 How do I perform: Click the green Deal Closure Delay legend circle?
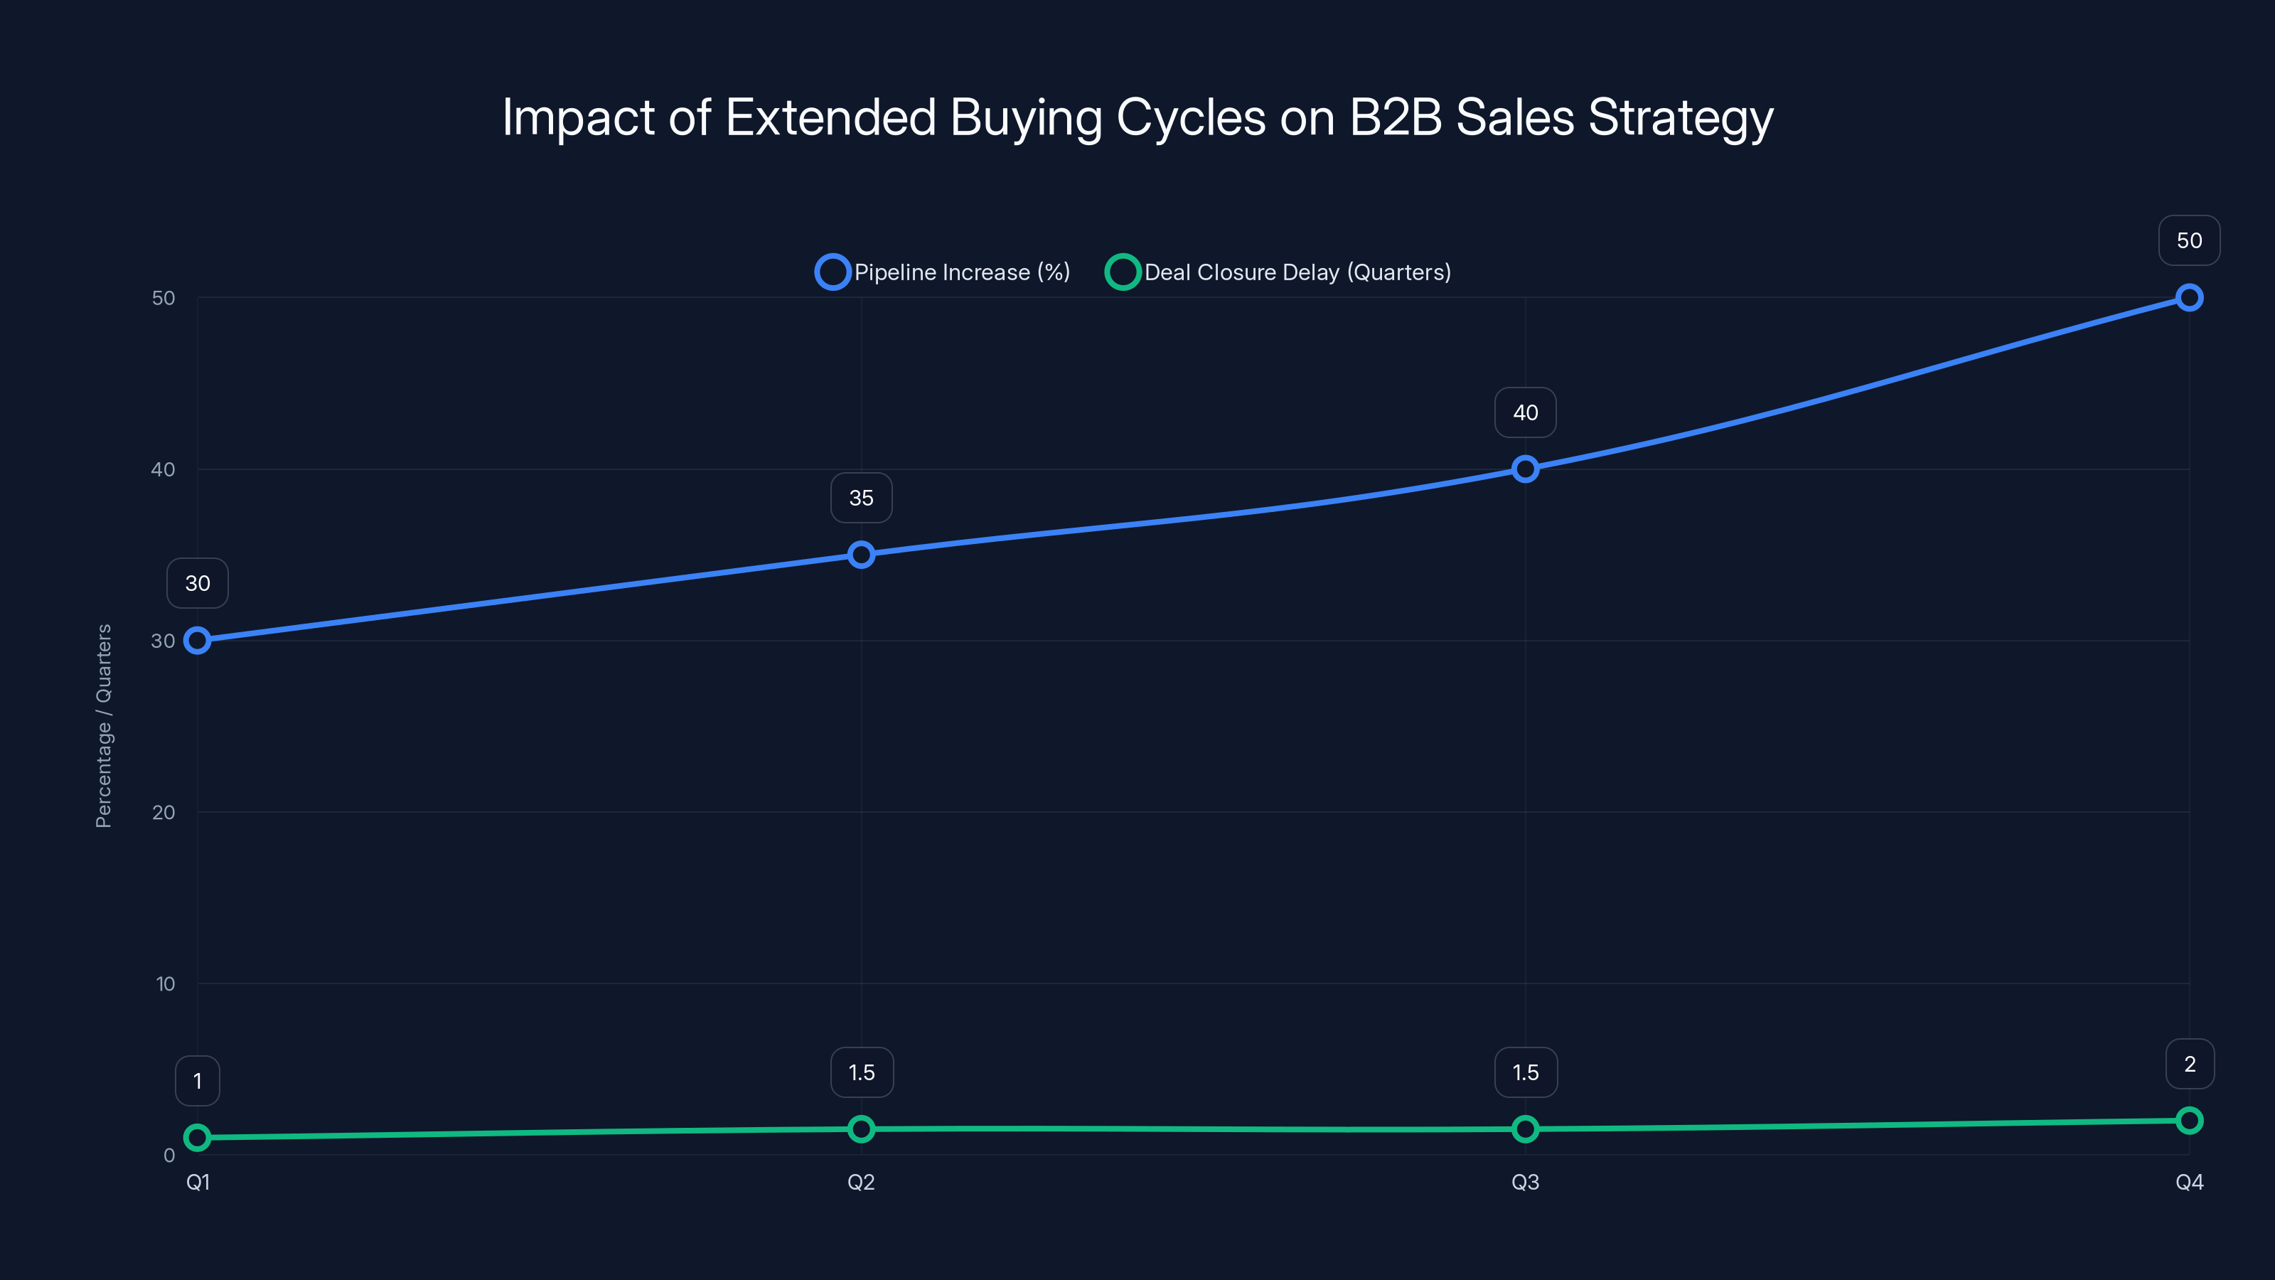(1123, 272)
